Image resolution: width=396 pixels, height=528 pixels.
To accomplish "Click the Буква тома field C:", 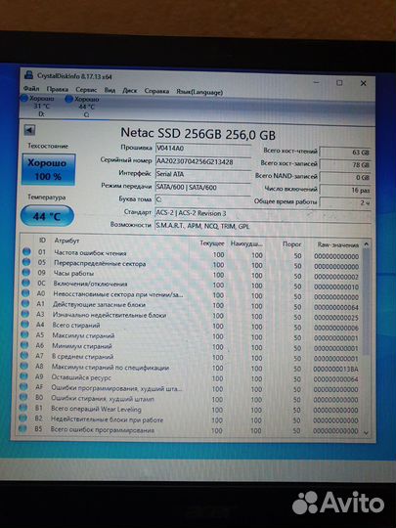I will coord(203,199).
